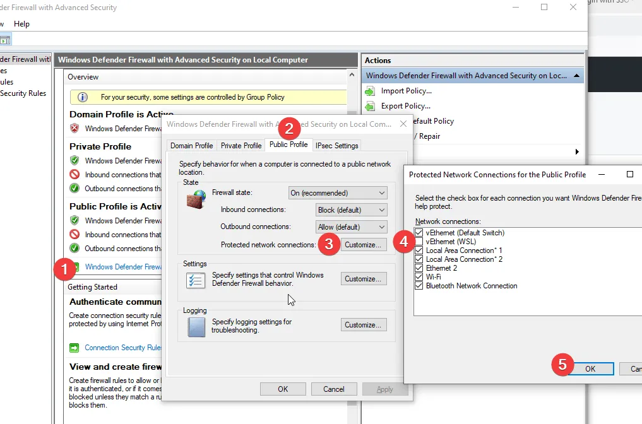This screenshot has width=642, height=424.
Task: Click Customize for Protected network connections
Action: pos(363,245)
